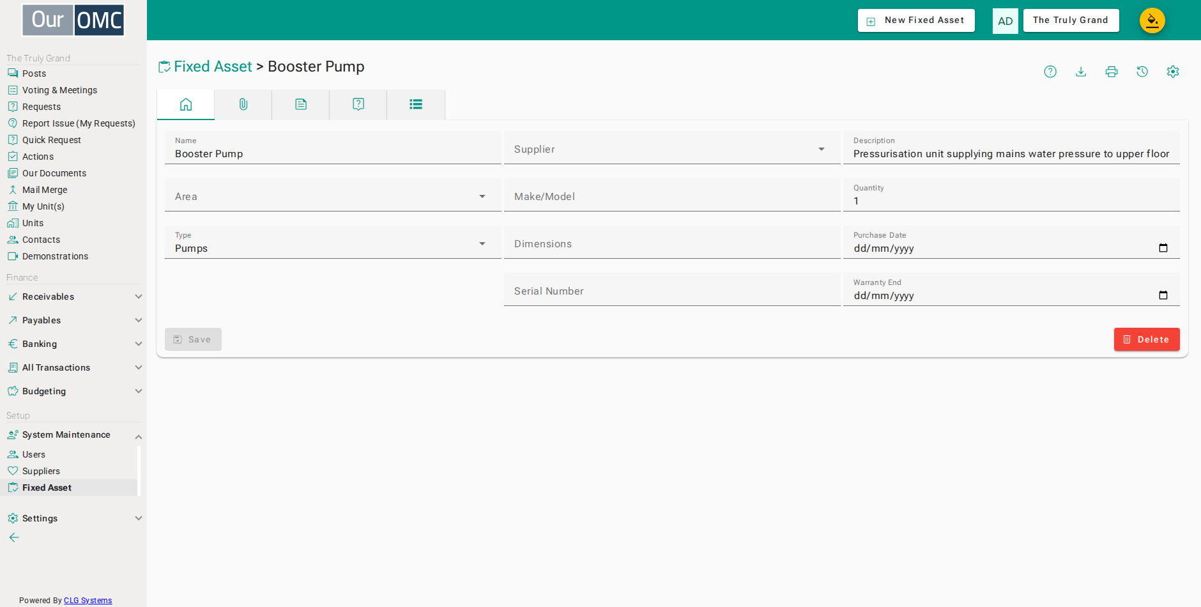Click the Quantity field
This screenshot has width=1201, height=607.
[1011, 195]
